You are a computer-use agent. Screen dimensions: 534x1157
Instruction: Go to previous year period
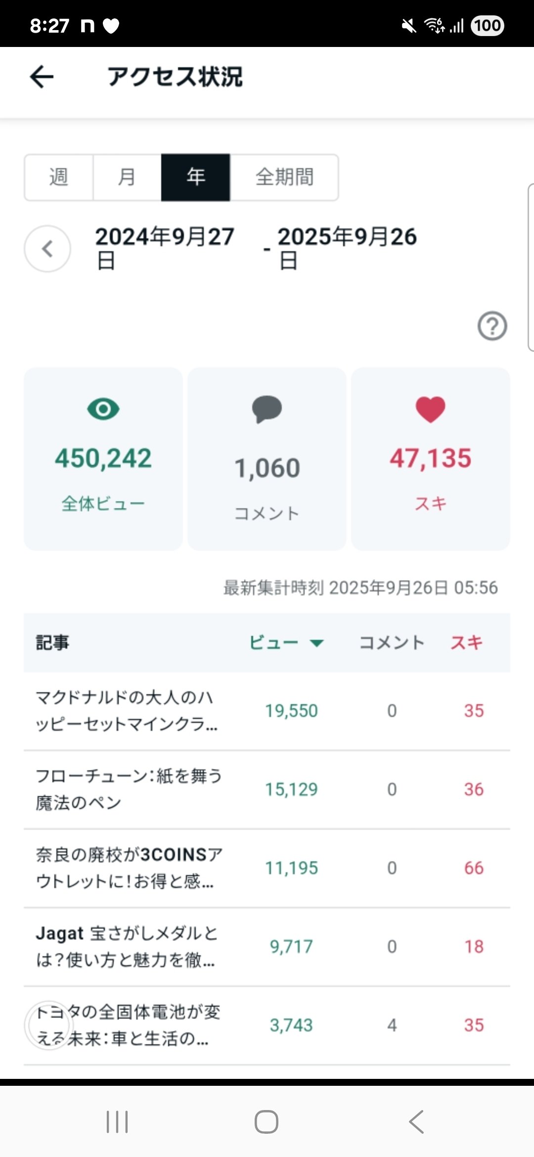47,249
